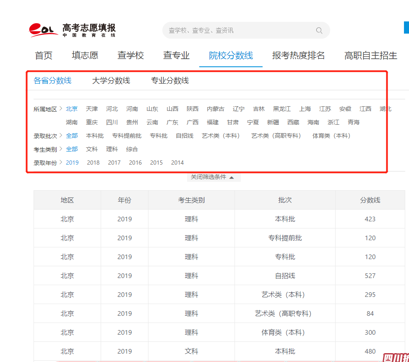Select the 2014 admission year

point(177,163)
